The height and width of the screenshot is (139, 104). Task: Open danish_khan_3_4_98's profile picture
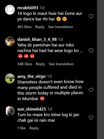click(10, 41)
